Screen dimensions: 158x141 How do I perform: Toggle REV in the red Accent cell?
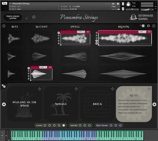pos(50,67)
